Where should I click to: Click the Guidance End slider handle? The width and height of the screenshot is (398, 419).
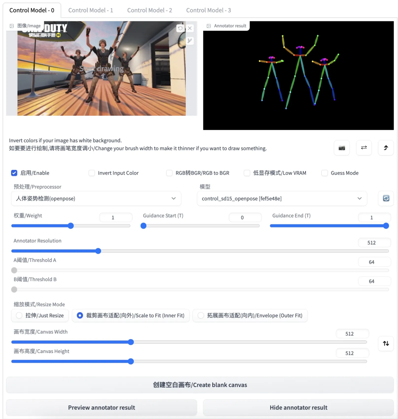pos(386,226)
